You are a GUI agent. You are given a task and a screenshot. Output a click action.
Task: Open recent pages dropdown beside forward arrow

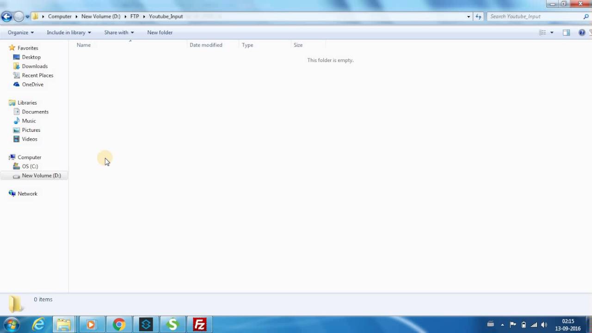(28, 17)
